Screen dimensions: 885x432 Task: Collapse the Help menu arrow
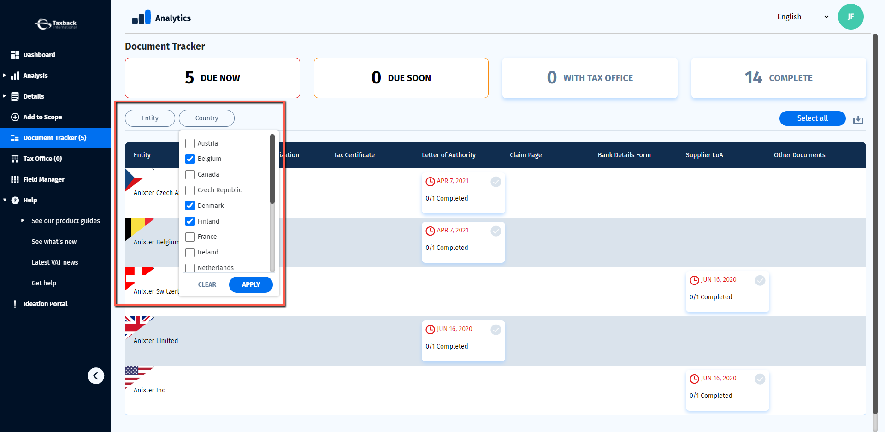tap(5, 200)
